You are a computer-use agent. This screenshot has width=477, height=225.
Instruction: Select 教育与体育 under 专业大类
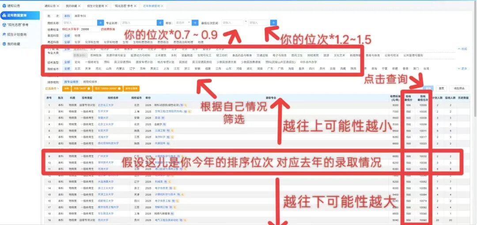[372, 55]
